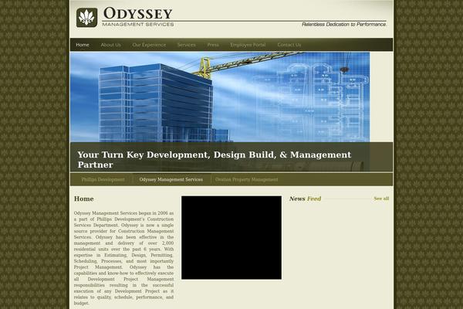Click the Odyssey fleur-de-lis logo icon
Viewport: 463px width, 309px height.
[x=86, y=18]
